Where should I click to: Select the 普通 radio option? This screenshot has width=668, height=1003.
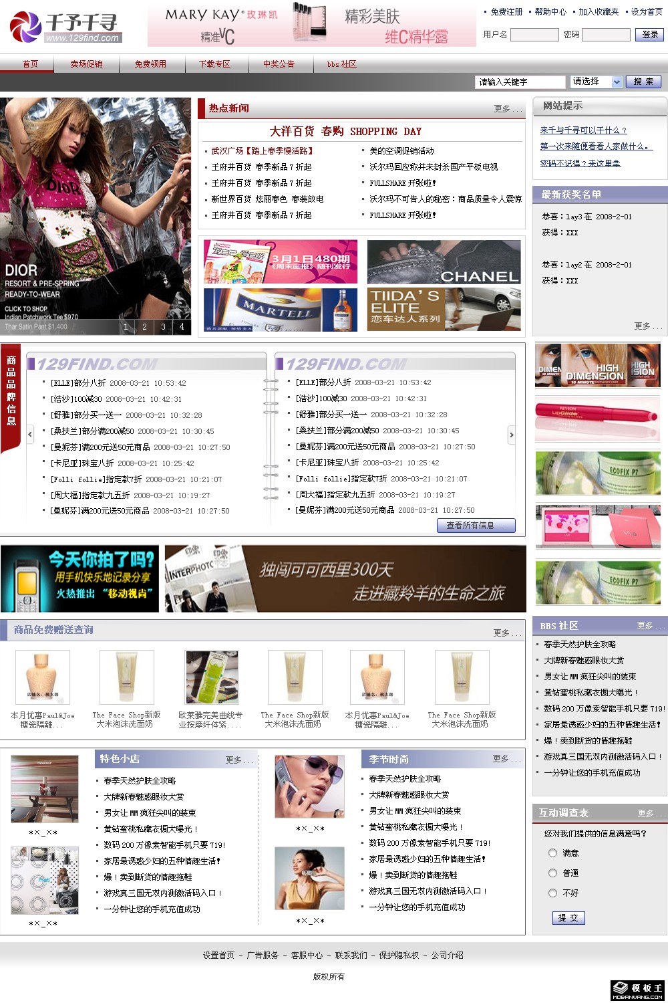click(x=552, y=873)
